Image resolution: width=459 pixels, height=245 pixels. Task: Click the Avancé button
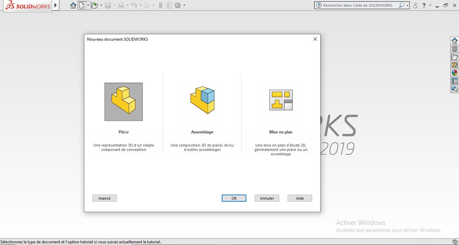105,198
